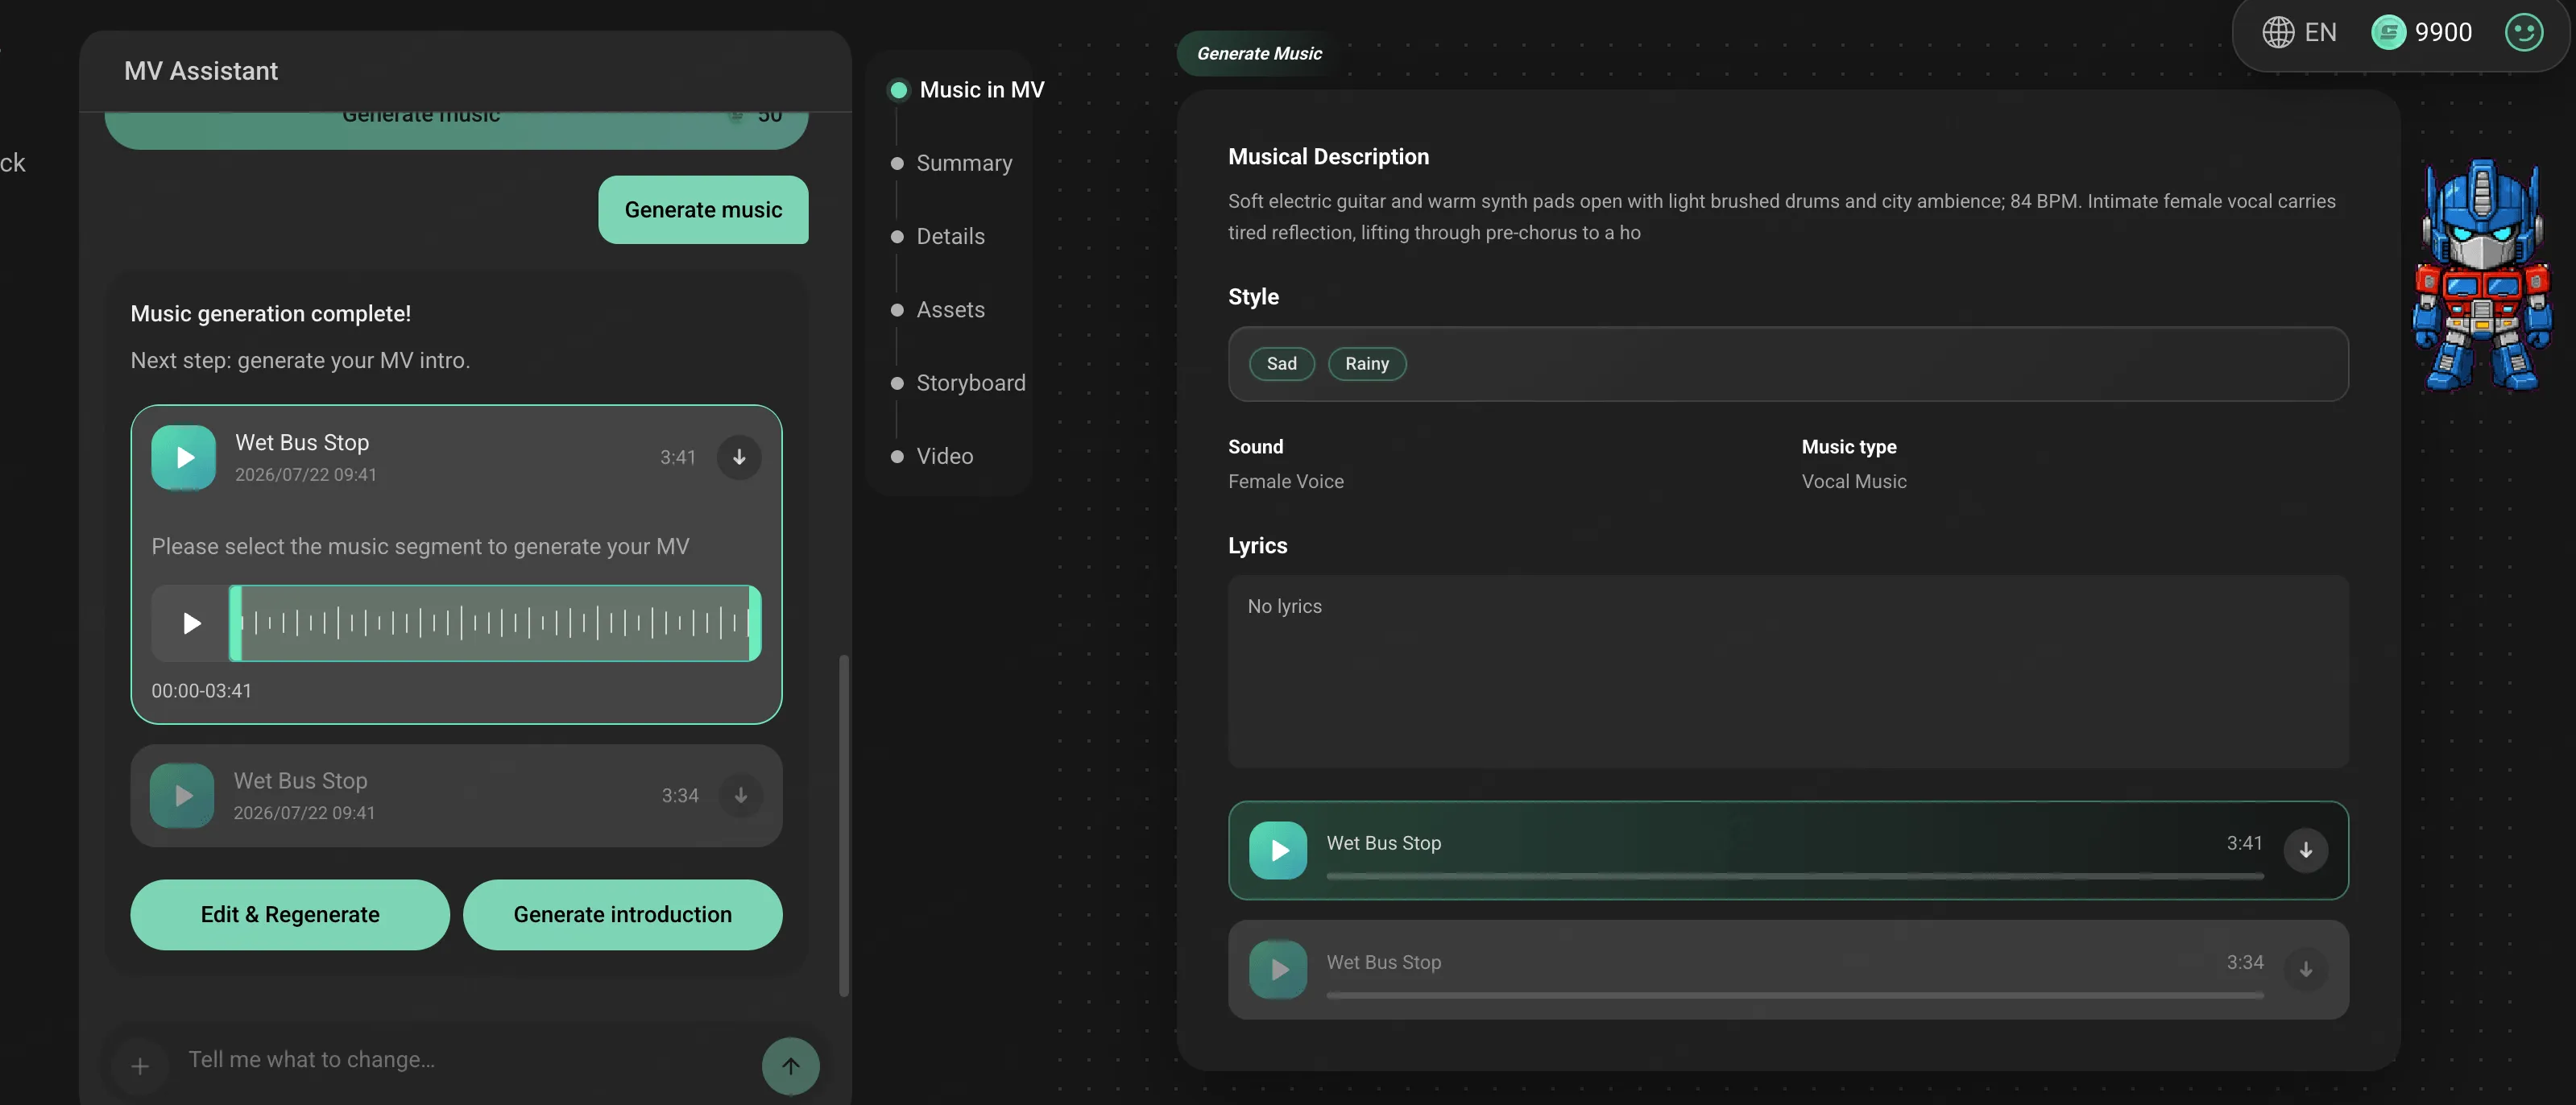Download the 3:41 Wet Bus Stop track in chat

coord(739,457)
